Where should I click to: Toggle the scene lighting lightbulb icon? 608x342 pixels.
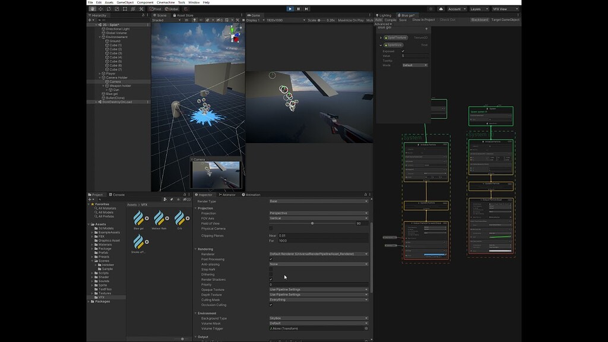coord(194,20)
